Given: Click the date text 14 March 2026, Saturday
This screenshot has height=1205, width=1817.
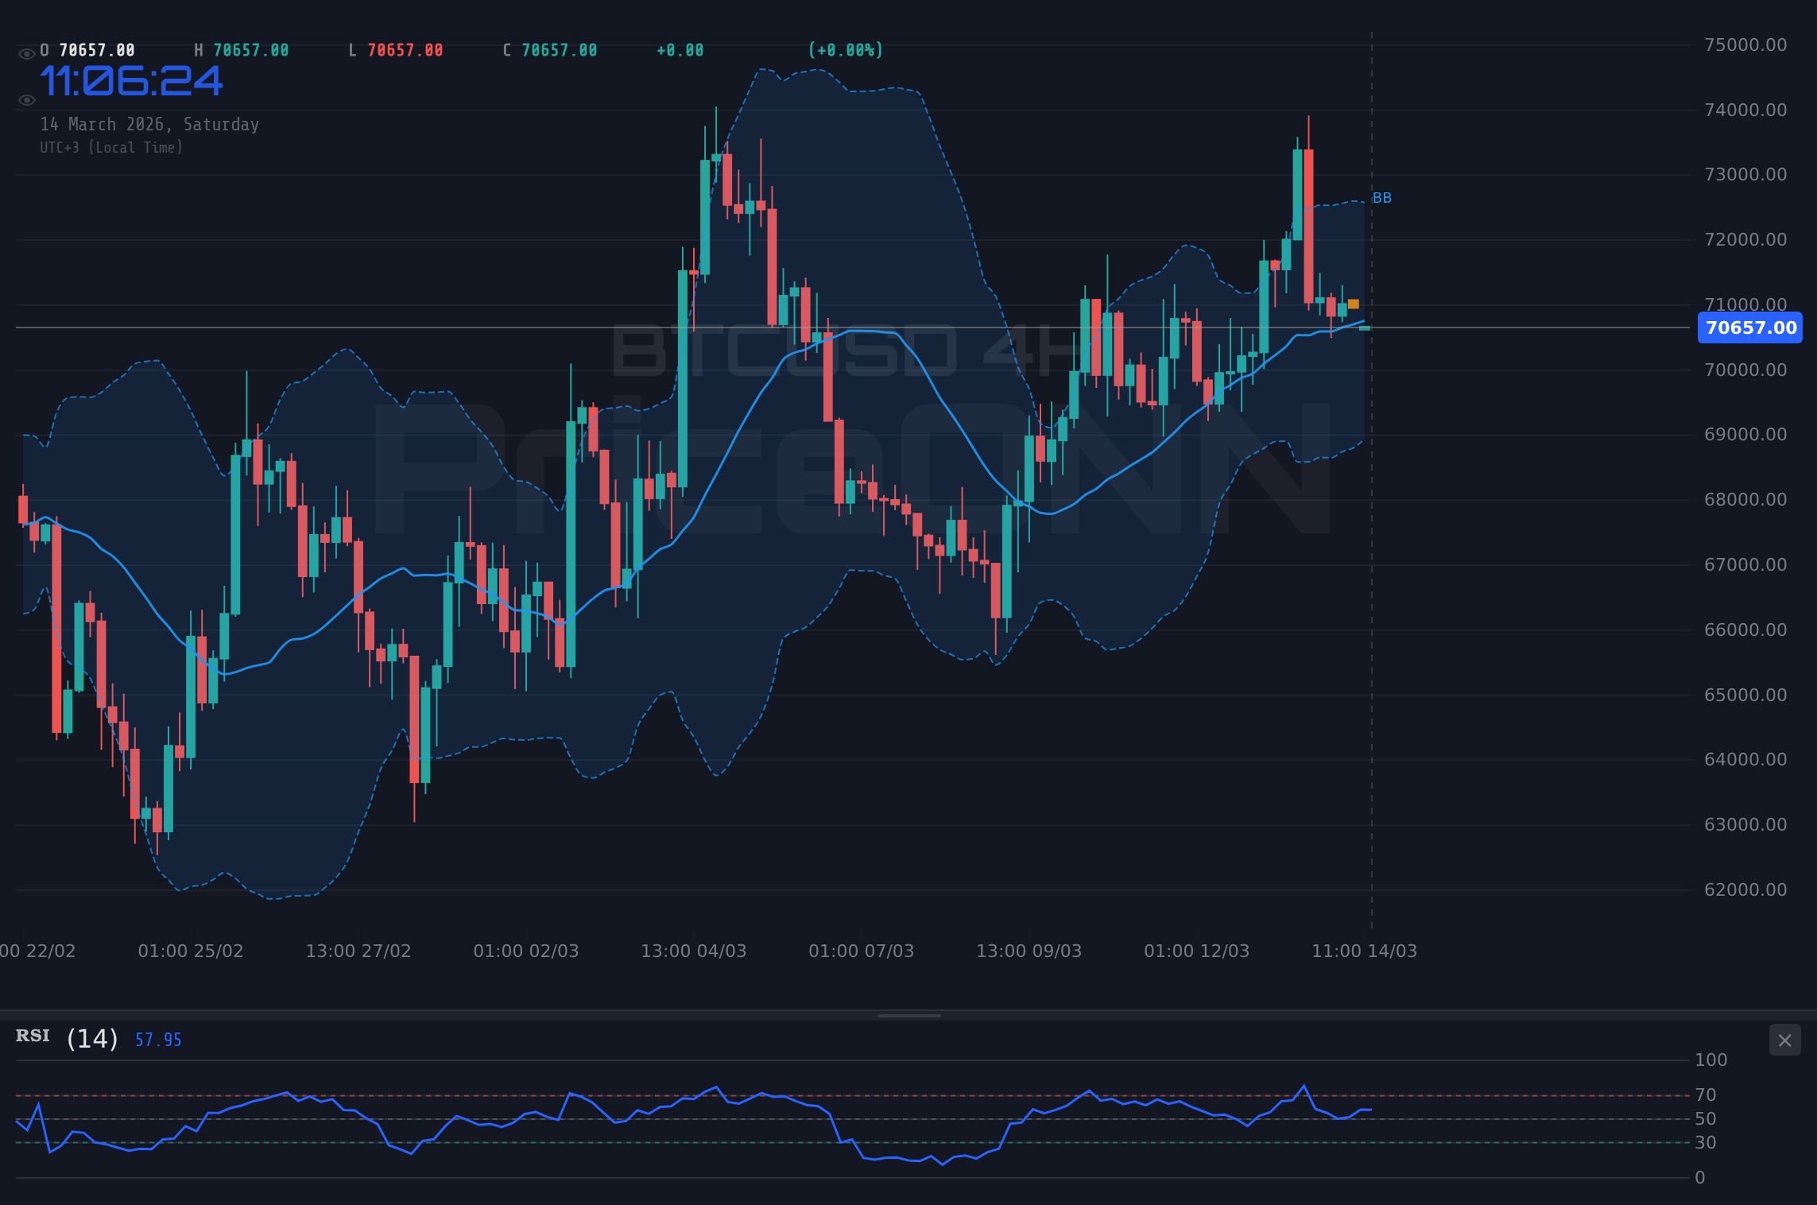Looking at the screenshot, I should (149, 124).
